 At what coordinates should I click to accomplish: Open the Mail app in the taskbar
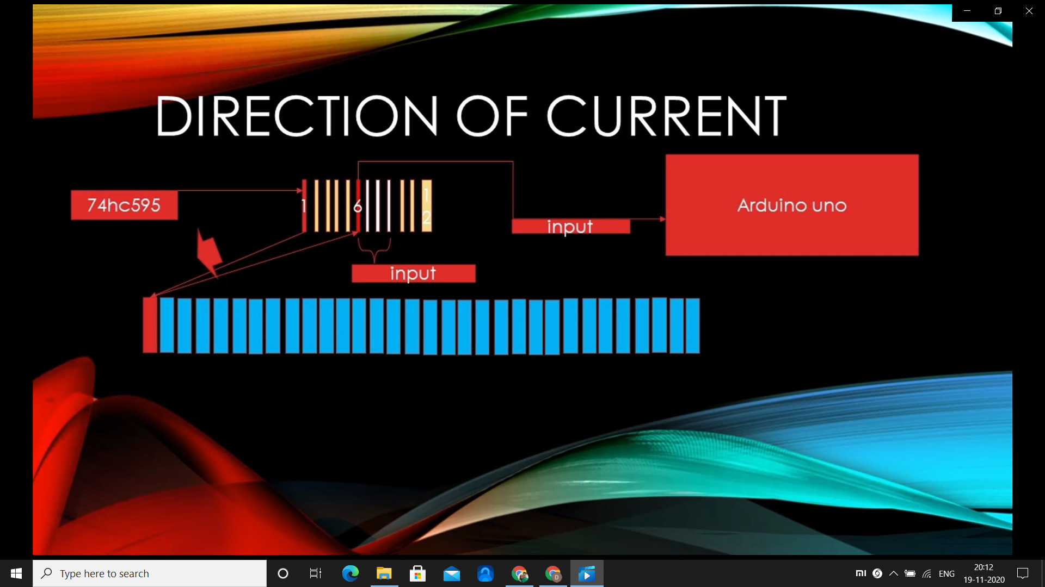(x=452, y=573)
